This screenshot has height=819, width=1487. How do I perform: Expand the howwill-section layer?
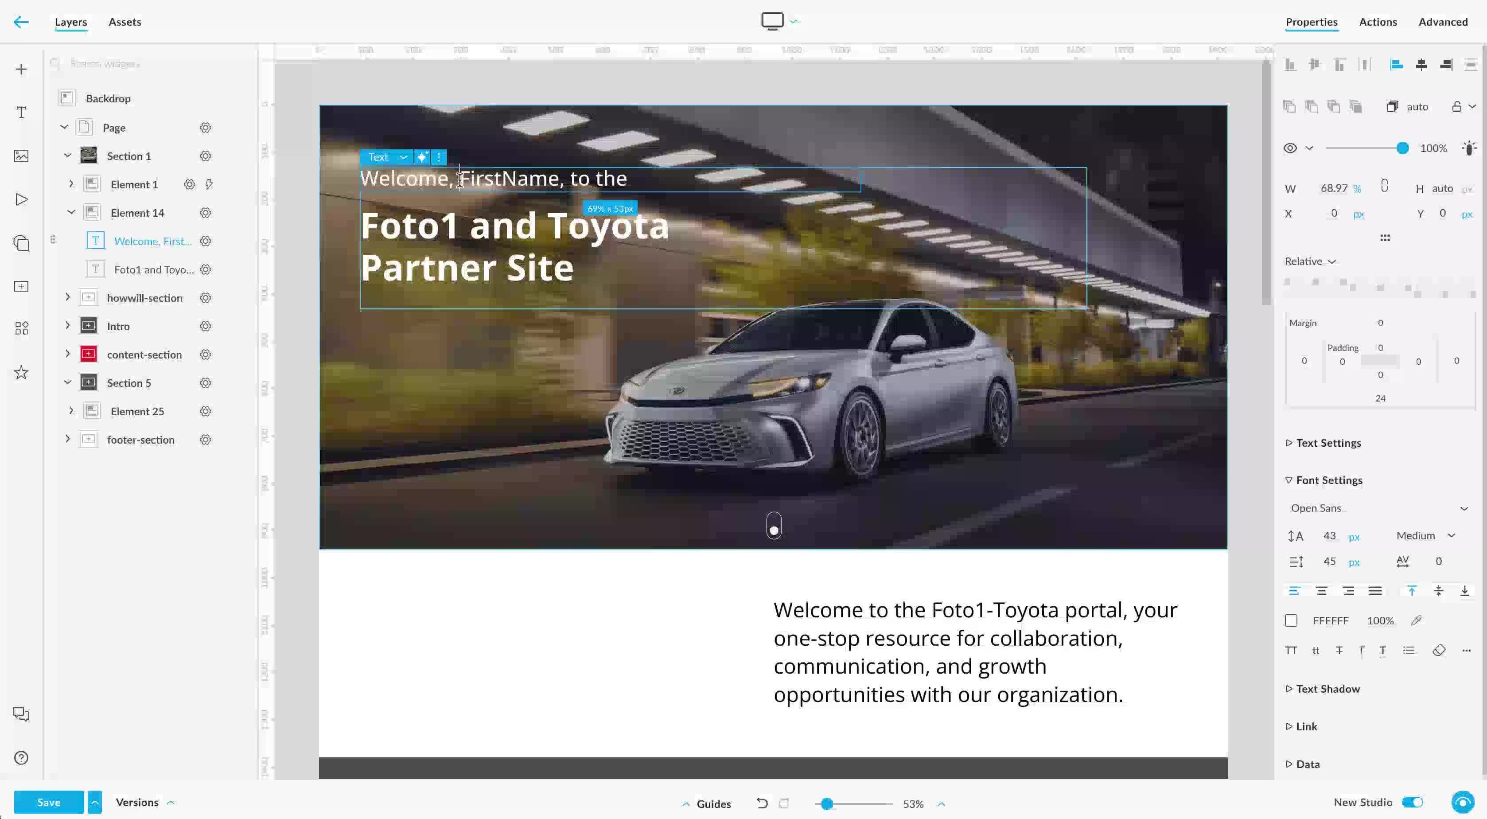(67, 297)
